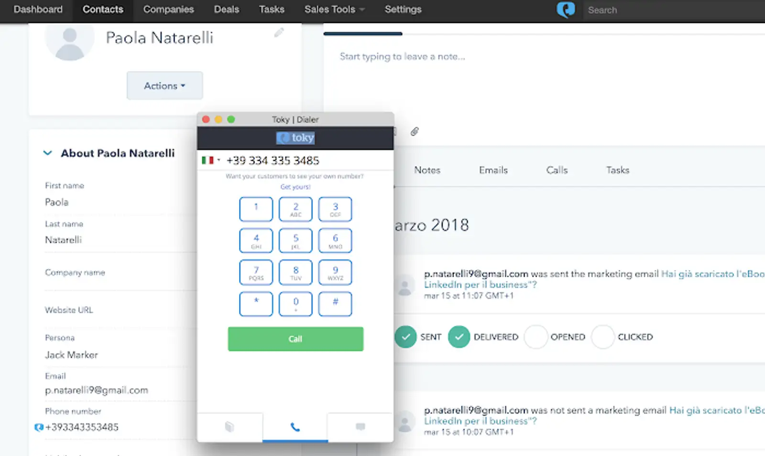Click the green SENT checkmark status icon
The width and height of the screenshot is (765, 456).
(405, 337)
